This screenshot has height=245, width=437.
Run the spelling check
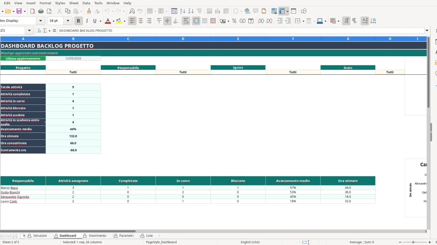pyautogui.click(x=140, y=11)
